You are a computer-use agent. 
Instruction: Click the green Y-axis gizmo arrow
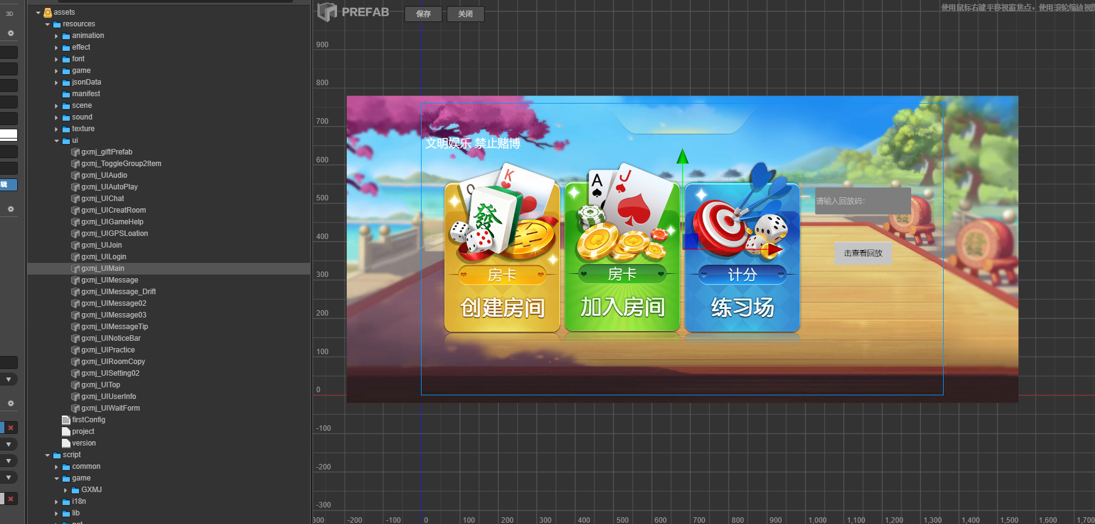tap(682, 157)
